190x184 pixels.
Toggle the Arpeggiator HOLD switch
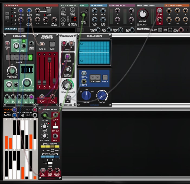pos(50,163)
